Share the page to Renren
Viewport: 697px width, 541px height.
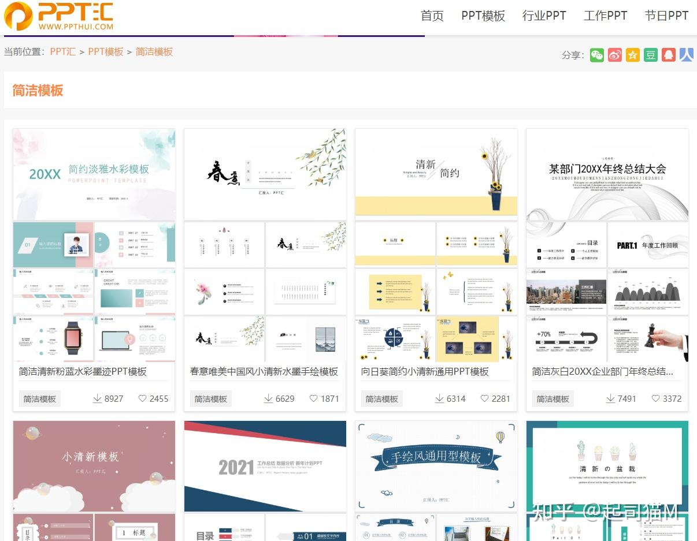(x=686, y=55)
